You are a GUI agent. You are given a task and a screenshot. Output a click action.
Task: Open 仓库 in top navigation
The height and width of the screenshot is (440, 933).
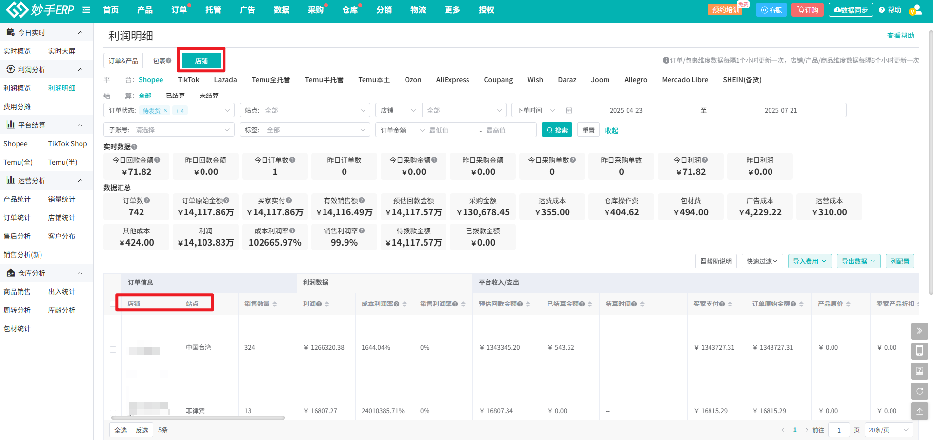(x=350, y=10)
